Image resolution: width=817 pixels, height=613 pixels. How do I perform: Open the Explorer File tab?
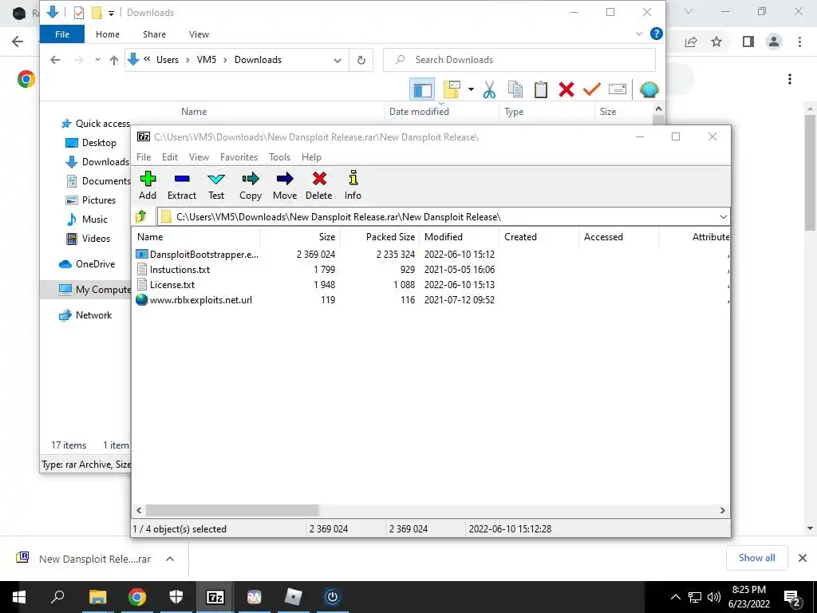point(62,34)
